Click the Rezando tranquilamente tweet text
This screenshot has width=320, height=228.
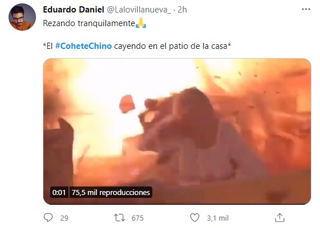coord(89,23)
